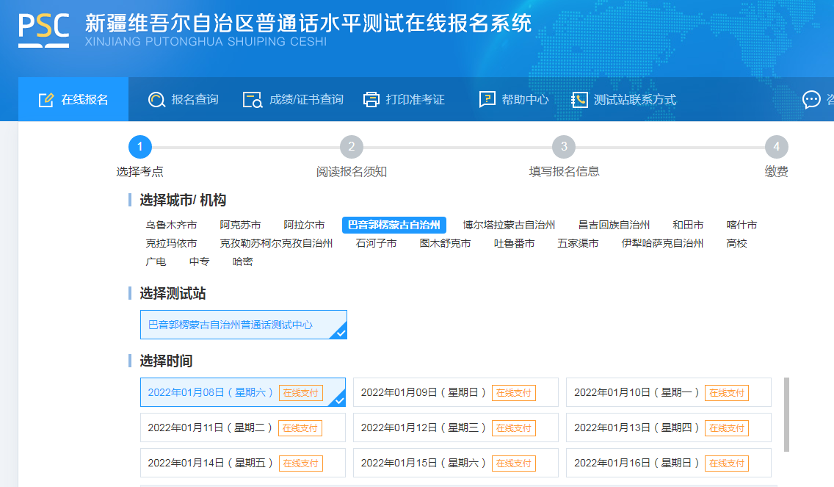Image resolution: width=834 pixels, height=487 pixels.
Task: Select test station 巴音郭楞蒙古自治州普通话测试中心
Action: [243, 325]
